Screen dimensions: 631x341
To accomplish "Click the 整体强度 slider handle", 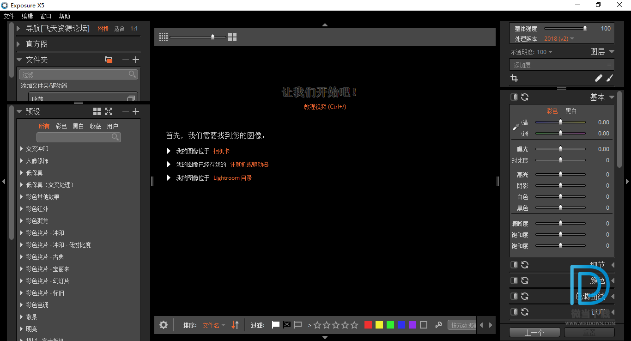I will click(x=585, y=28).
